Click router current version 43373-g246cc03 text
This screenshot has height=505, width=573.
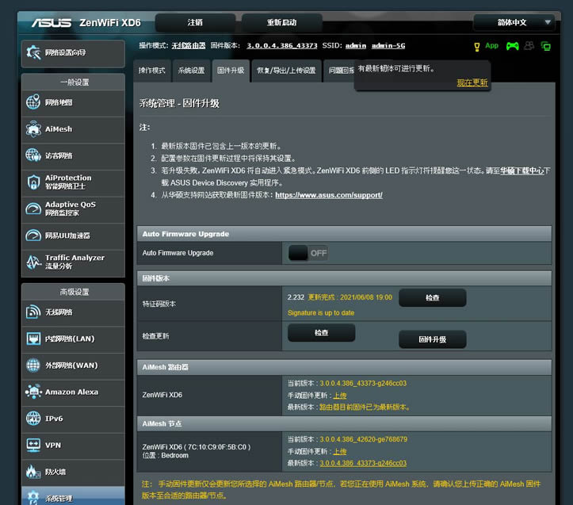363,383
